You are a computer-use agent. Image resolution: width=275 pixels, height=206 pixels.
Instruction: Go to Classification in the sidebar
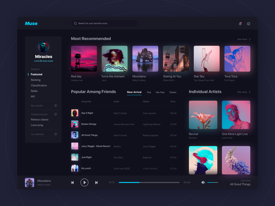(39, 85)
